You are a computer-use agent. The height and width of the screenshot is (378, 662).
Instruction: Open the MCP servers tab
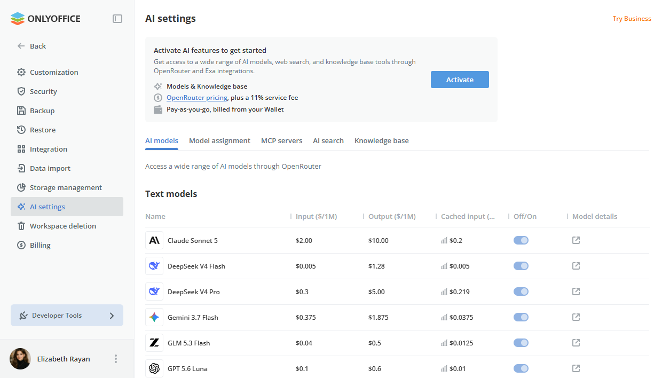tap(281, 141)
